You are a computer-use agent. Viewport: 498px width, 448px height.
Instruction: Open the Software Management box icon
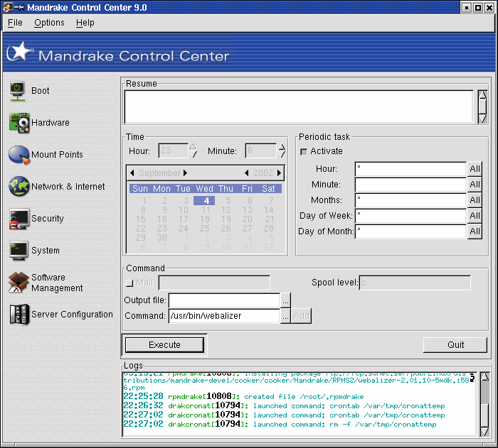pyautogui.click(x=18, y=282)
